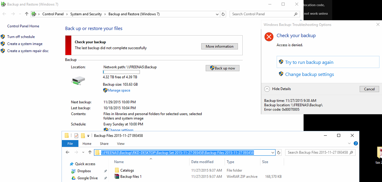Sort by Name column header
Image resolution: width=382 pixels, height=182 pixels.
(119, 162)
